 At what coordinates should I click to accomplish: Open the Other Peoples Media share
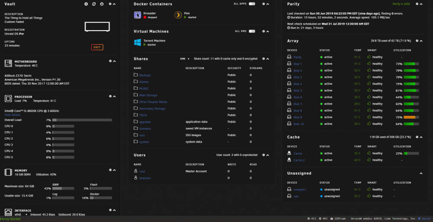[153, 102]
